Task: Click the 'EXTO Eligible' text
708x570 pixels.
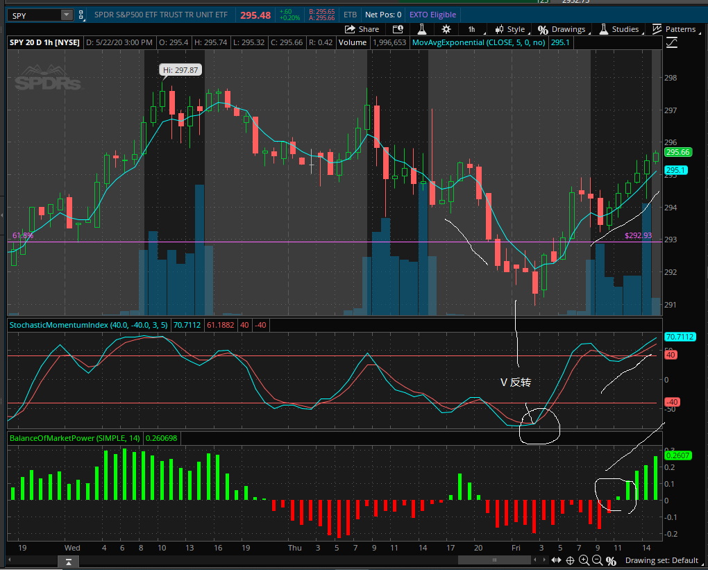Action: click(432, 15)
